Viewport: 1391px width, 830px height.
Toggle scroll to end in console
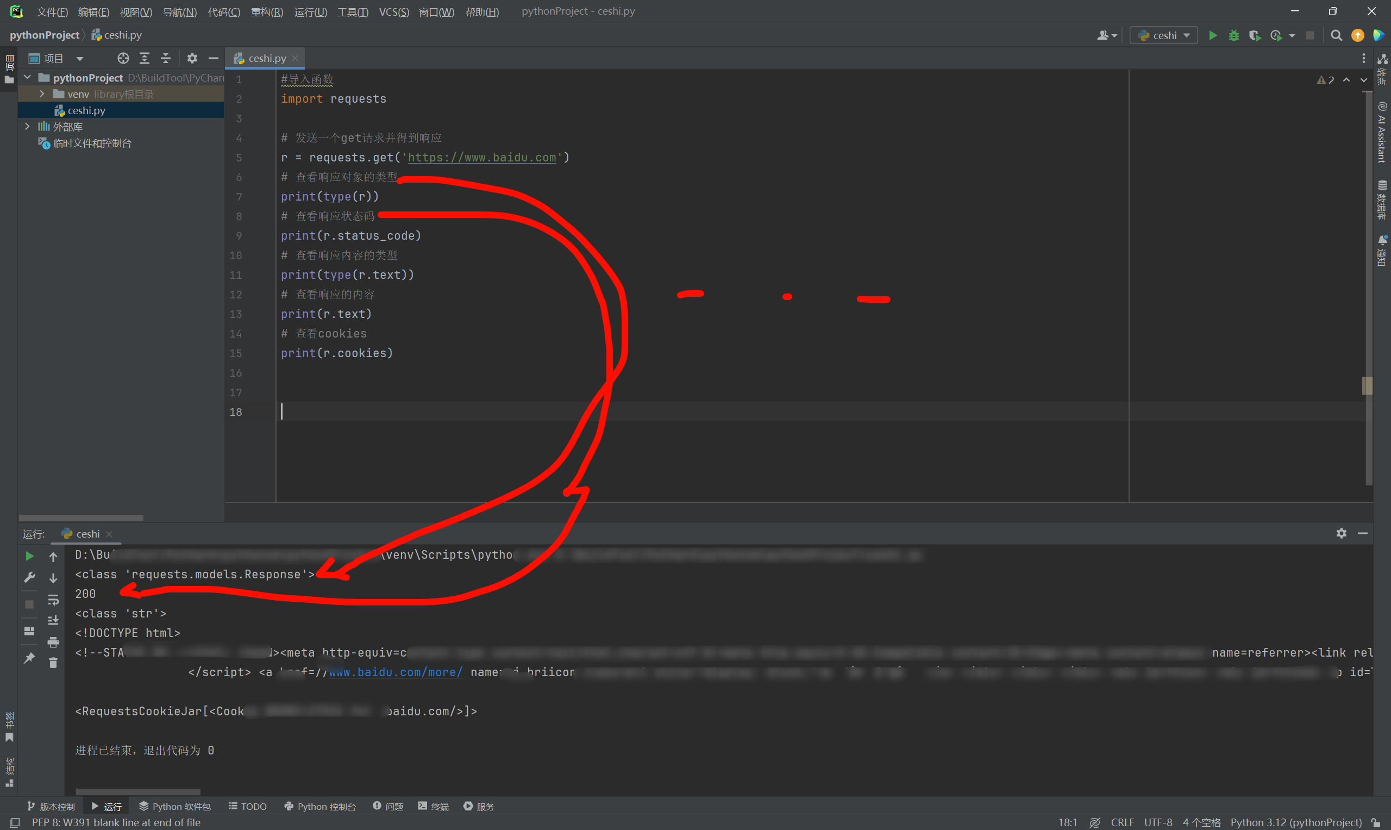[x=53, y=620]
